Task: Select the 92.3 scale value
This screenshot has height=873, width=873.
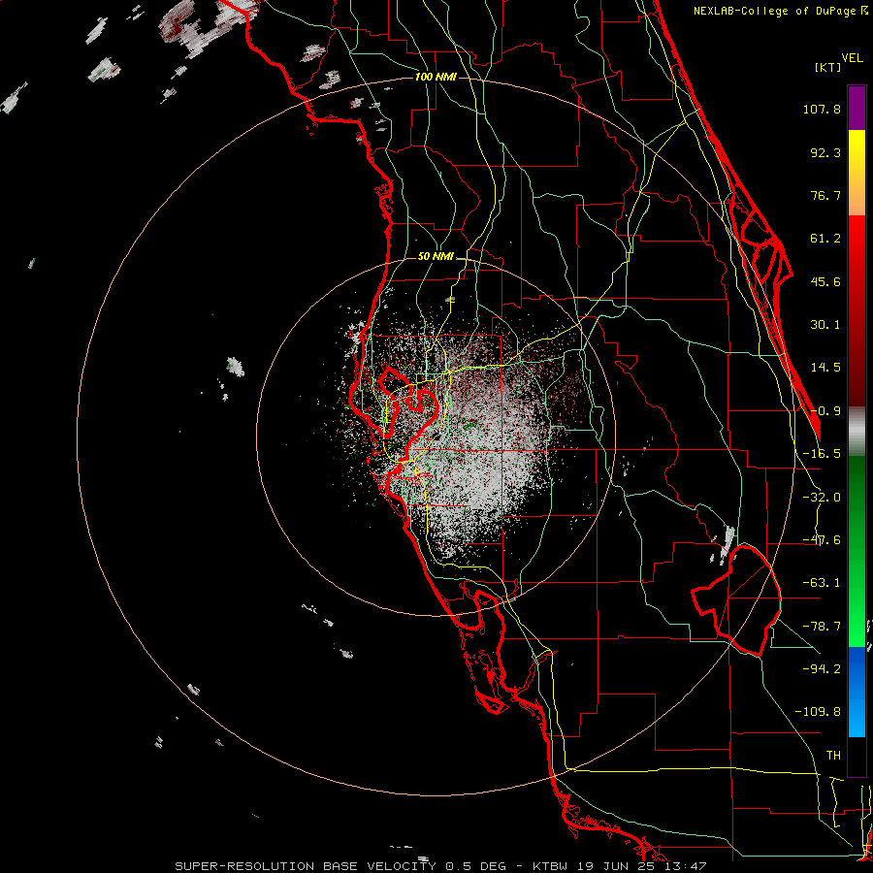Action: point(825,152)
